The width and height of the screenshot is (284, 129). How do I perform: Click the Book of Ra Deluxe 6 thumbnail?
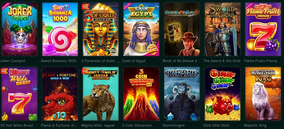182,29
